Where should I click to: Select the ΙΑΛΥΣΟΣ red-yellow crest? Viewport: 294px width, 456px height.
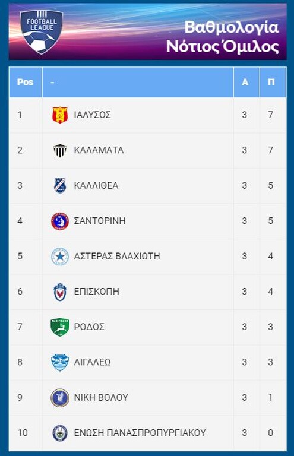(x=60, y=115)
